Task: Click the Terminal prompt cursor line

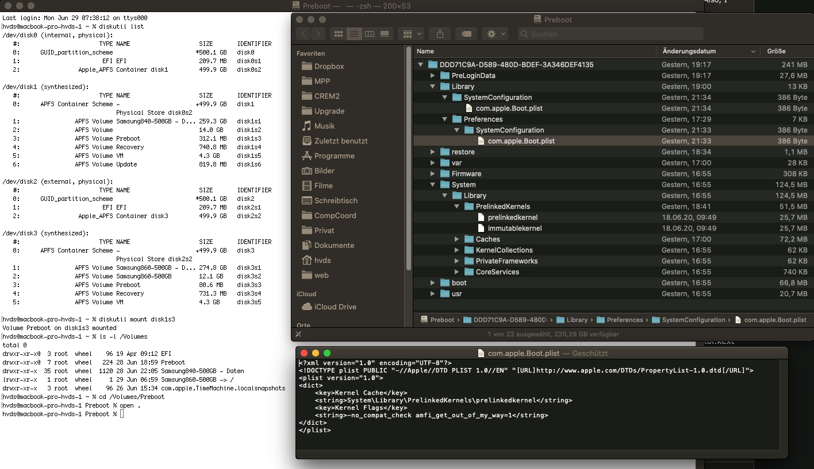Action: pyautogui.click(x=62, y=414)
